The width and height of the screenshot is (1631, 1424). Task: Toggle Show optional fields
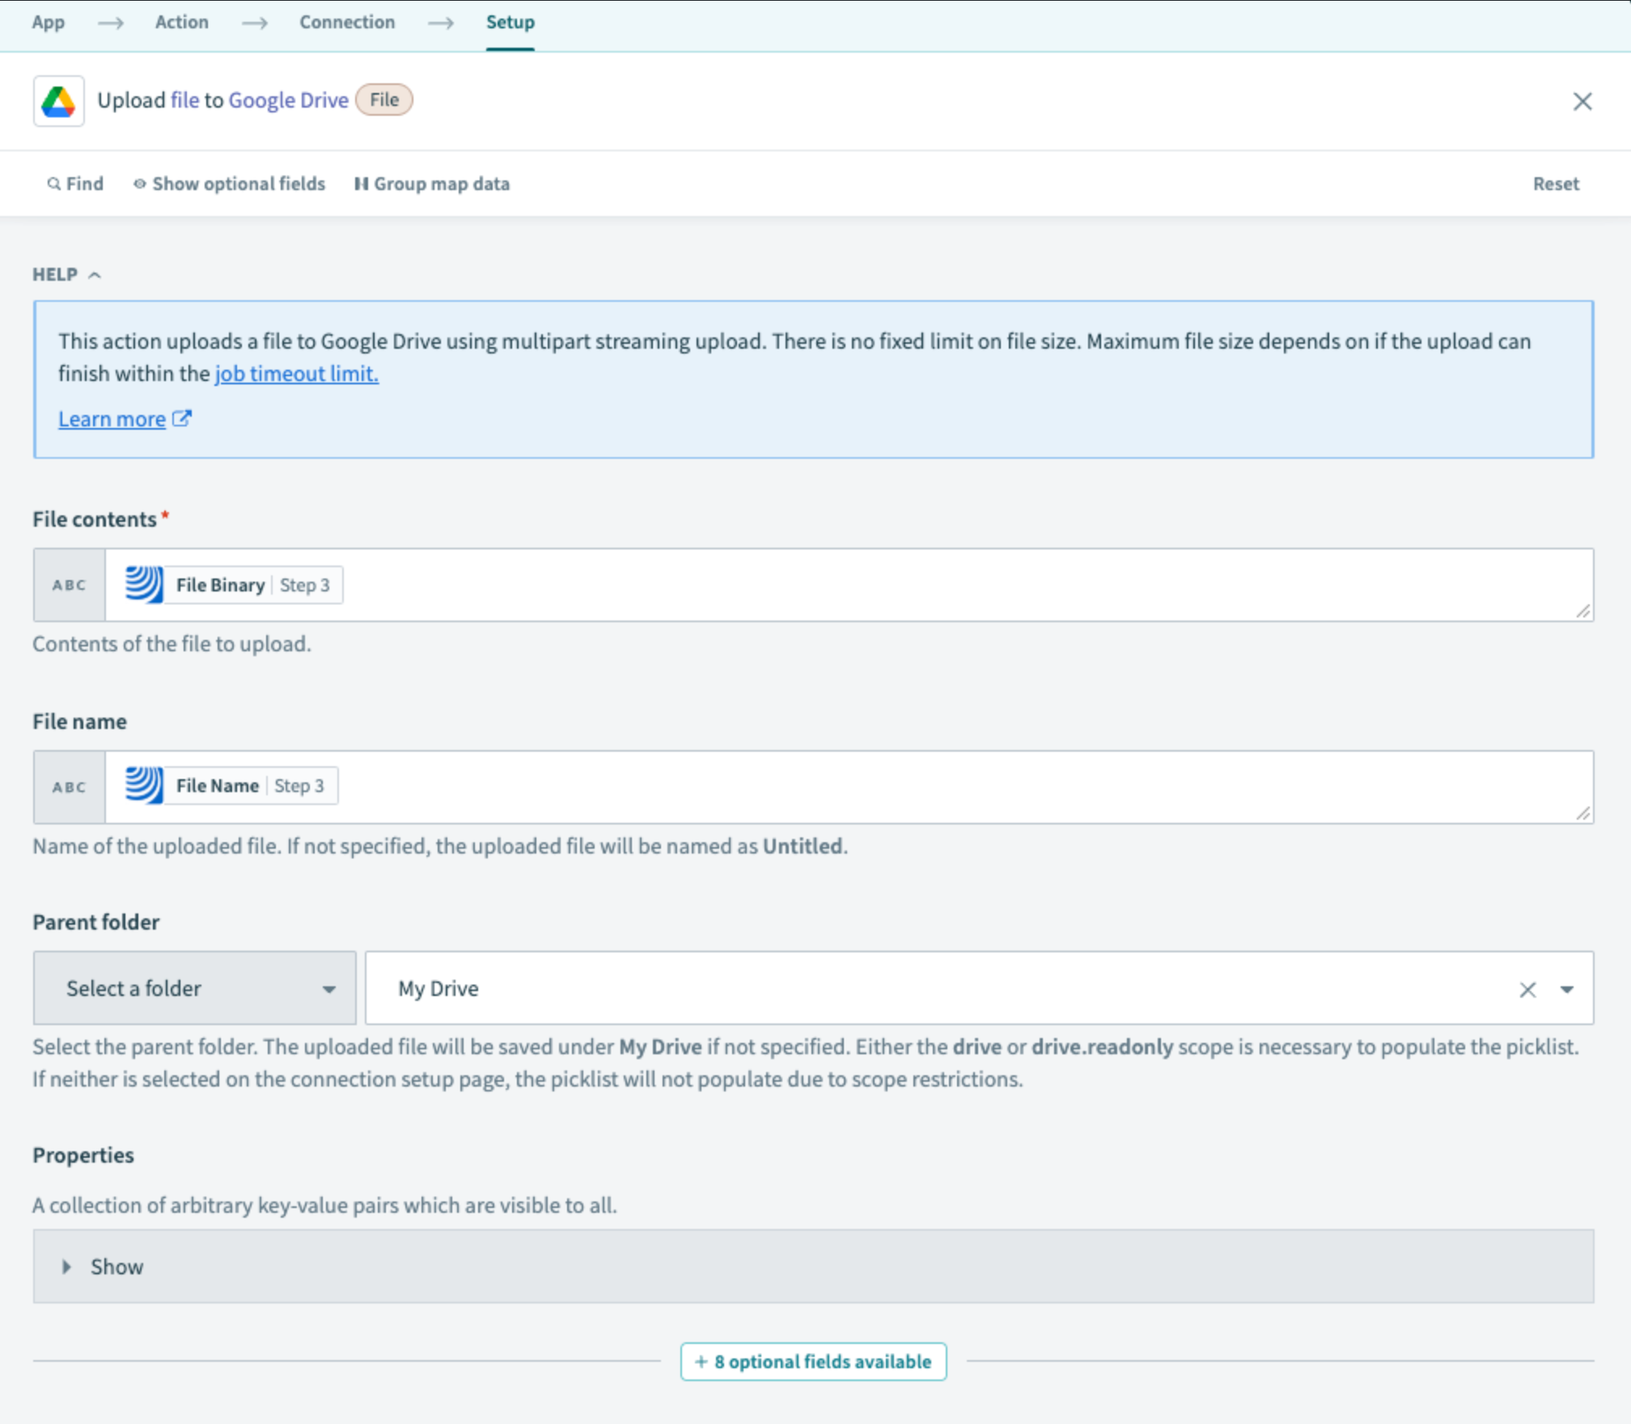229,184
